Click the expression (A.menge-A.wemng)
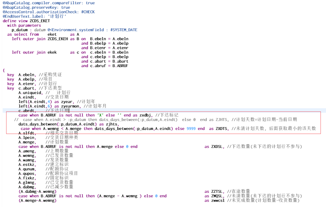Screen dimensions: 326x207 click(37, 201)
